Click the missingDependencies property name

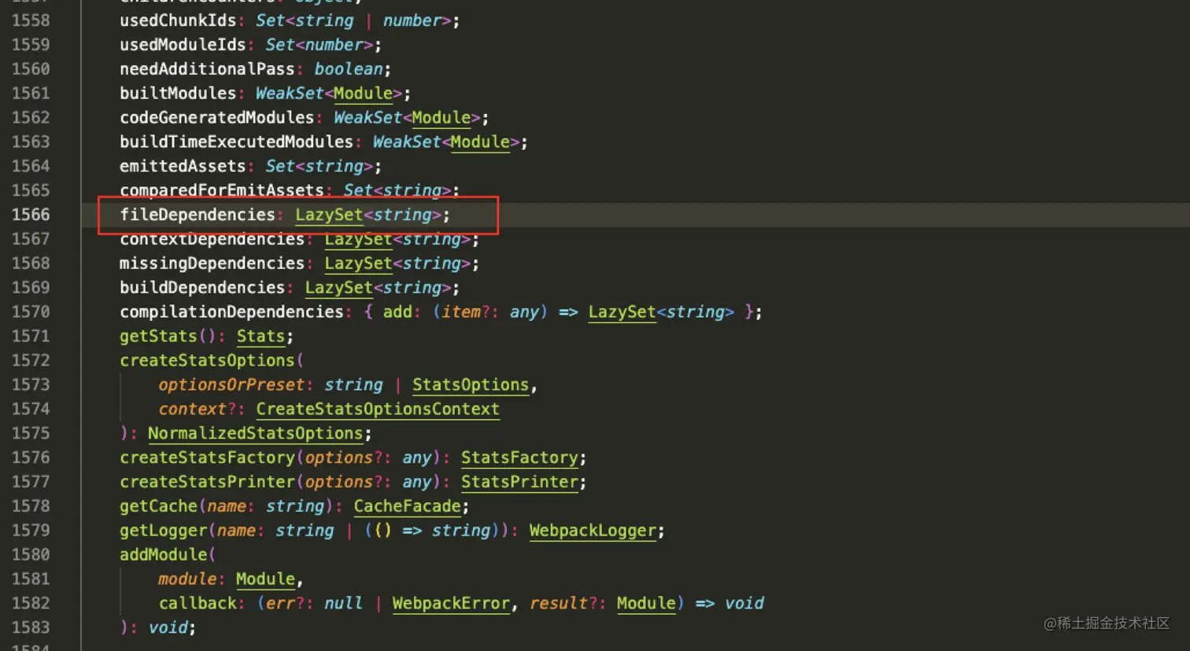(212, 263)
